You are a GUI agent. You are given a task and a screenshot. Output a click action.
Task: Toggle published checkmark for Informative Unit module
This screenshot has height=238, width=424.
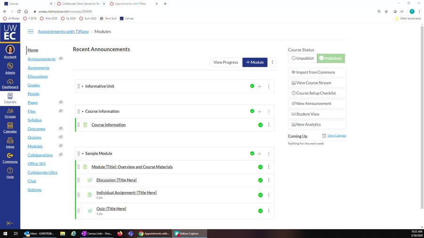pyautogui.click(x=252, y=86)
